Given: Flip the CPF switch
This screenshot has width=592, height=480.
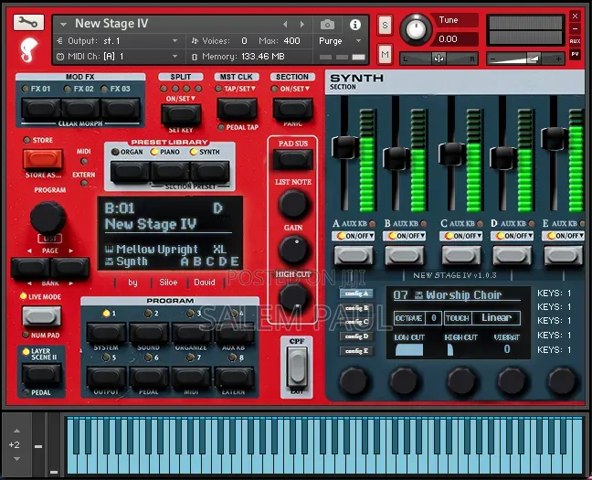Looking at the screenshot, I should [x=297, y=368].
